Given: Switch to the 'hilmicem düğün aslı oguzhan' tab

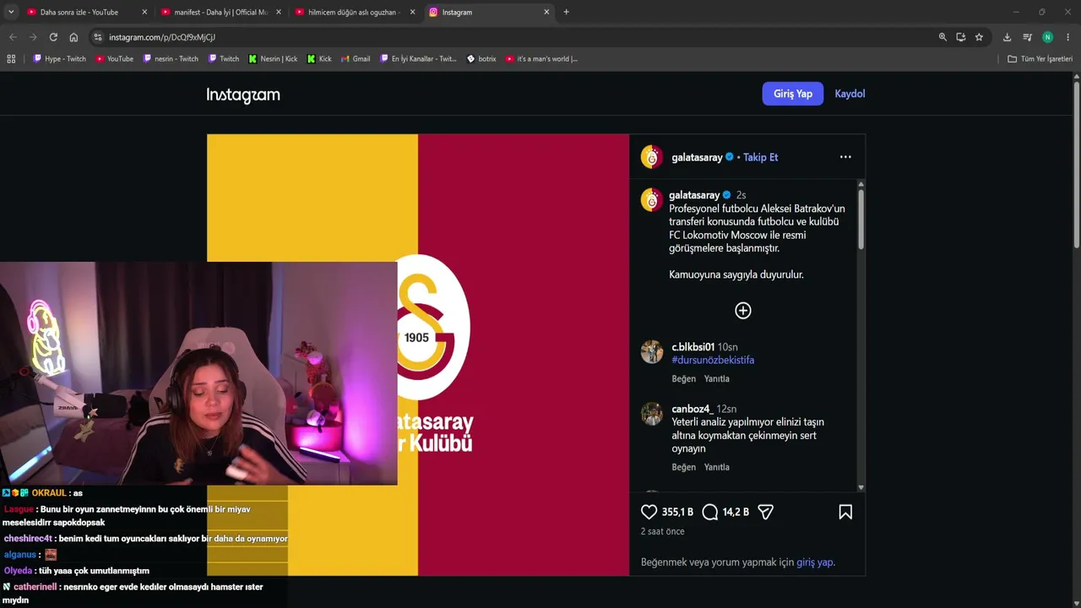Looking at the screenshot, I should pos(355,12).
